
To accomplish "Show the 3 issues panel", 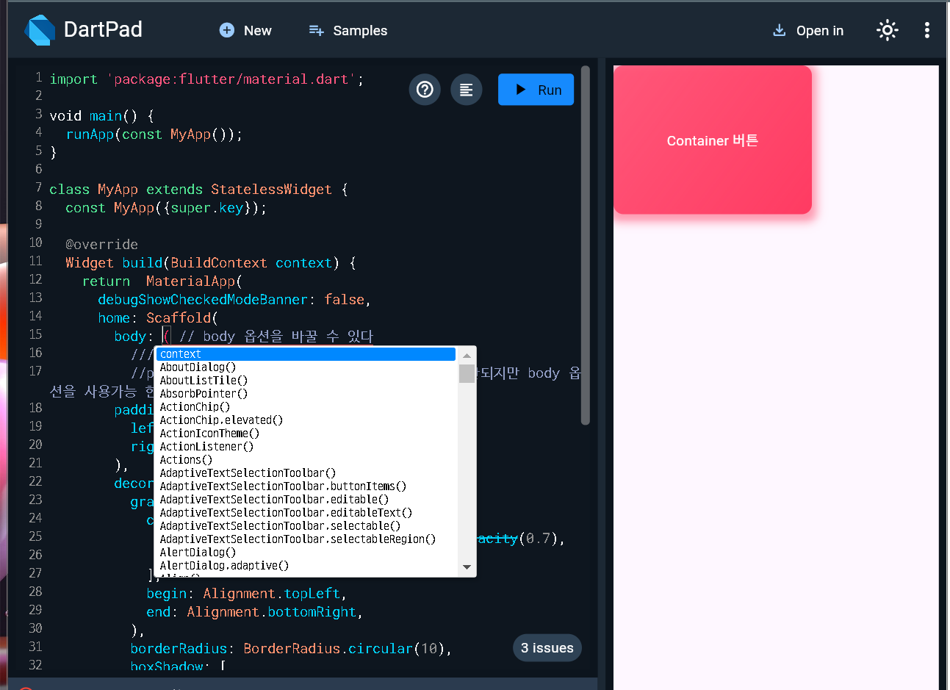I will 547,648.
